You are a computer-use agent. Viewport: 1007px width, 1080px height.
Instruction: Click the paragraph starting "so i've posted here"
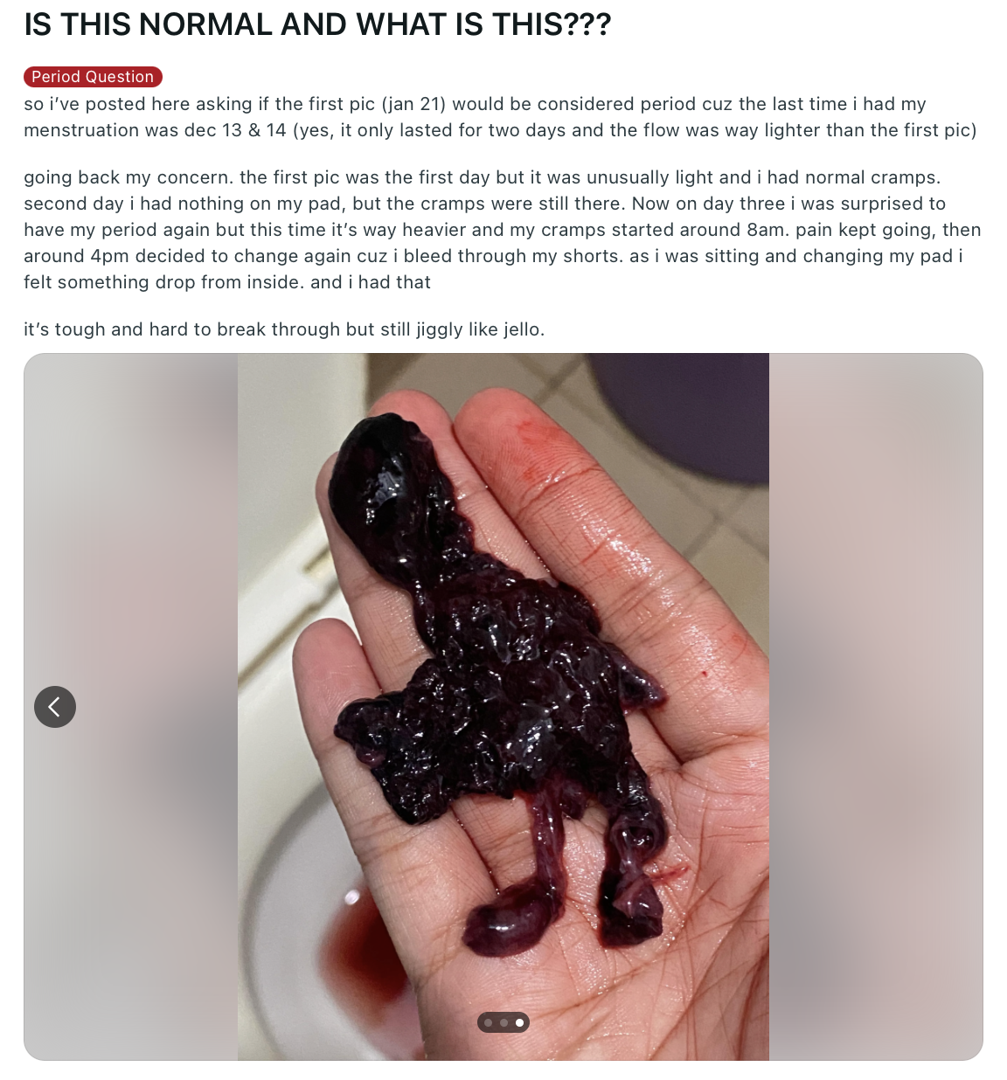click(500, 117)
